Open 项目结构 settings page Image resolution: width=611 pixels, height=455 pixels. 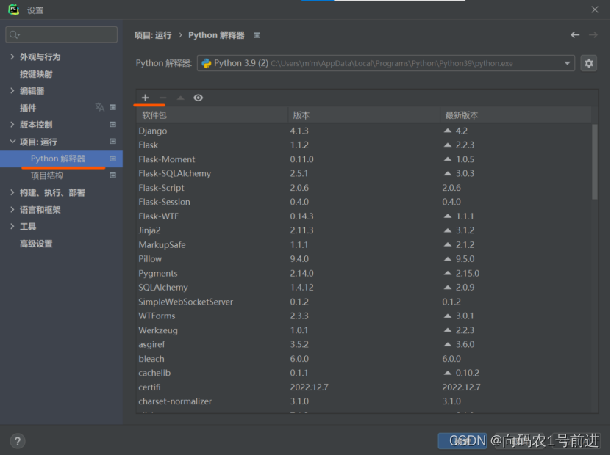click(x=47, y=175)
